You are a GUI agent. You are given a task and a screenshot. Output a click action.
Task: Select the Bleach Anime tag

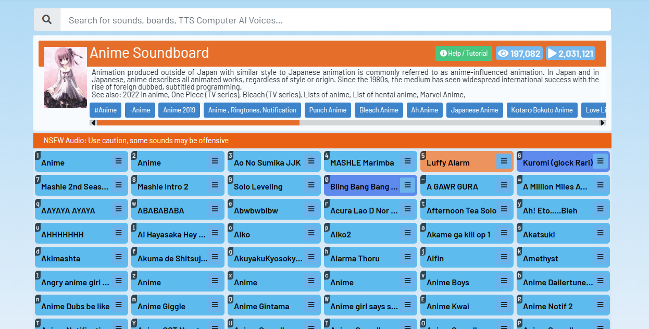point(379,110)
